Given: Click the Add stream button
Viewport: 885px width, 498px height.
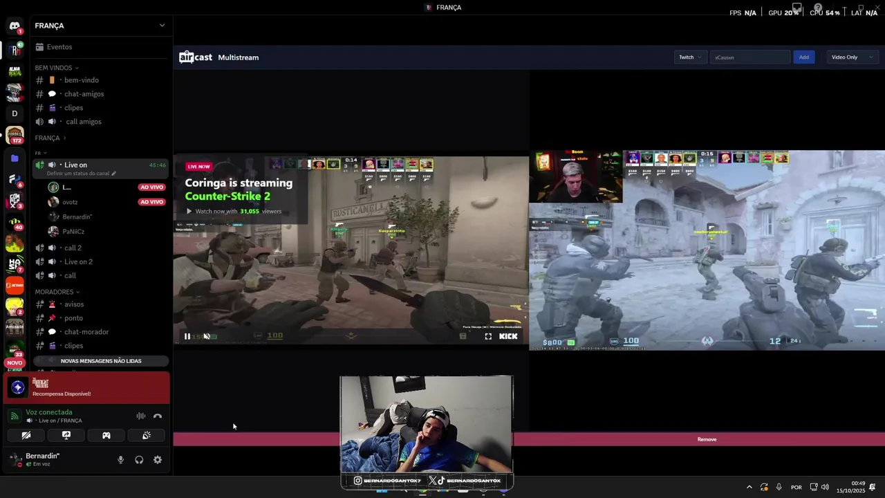Looking at the screenshot, I should pyautogui.click(x=804, y=57).
